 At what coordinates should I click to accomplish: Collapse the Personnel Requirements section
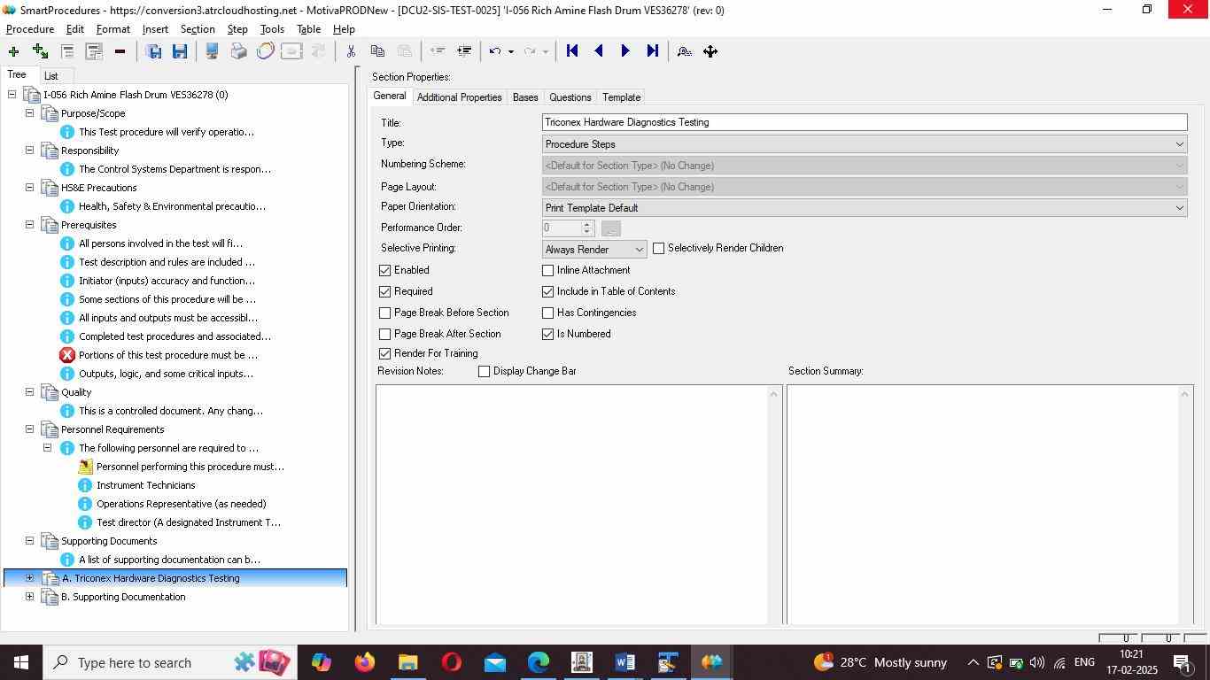point(29,429)
